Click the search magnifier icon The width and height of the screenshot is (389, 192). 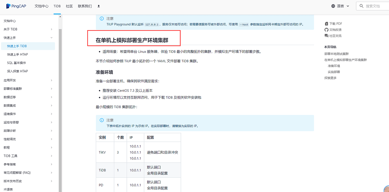(361, 6)
